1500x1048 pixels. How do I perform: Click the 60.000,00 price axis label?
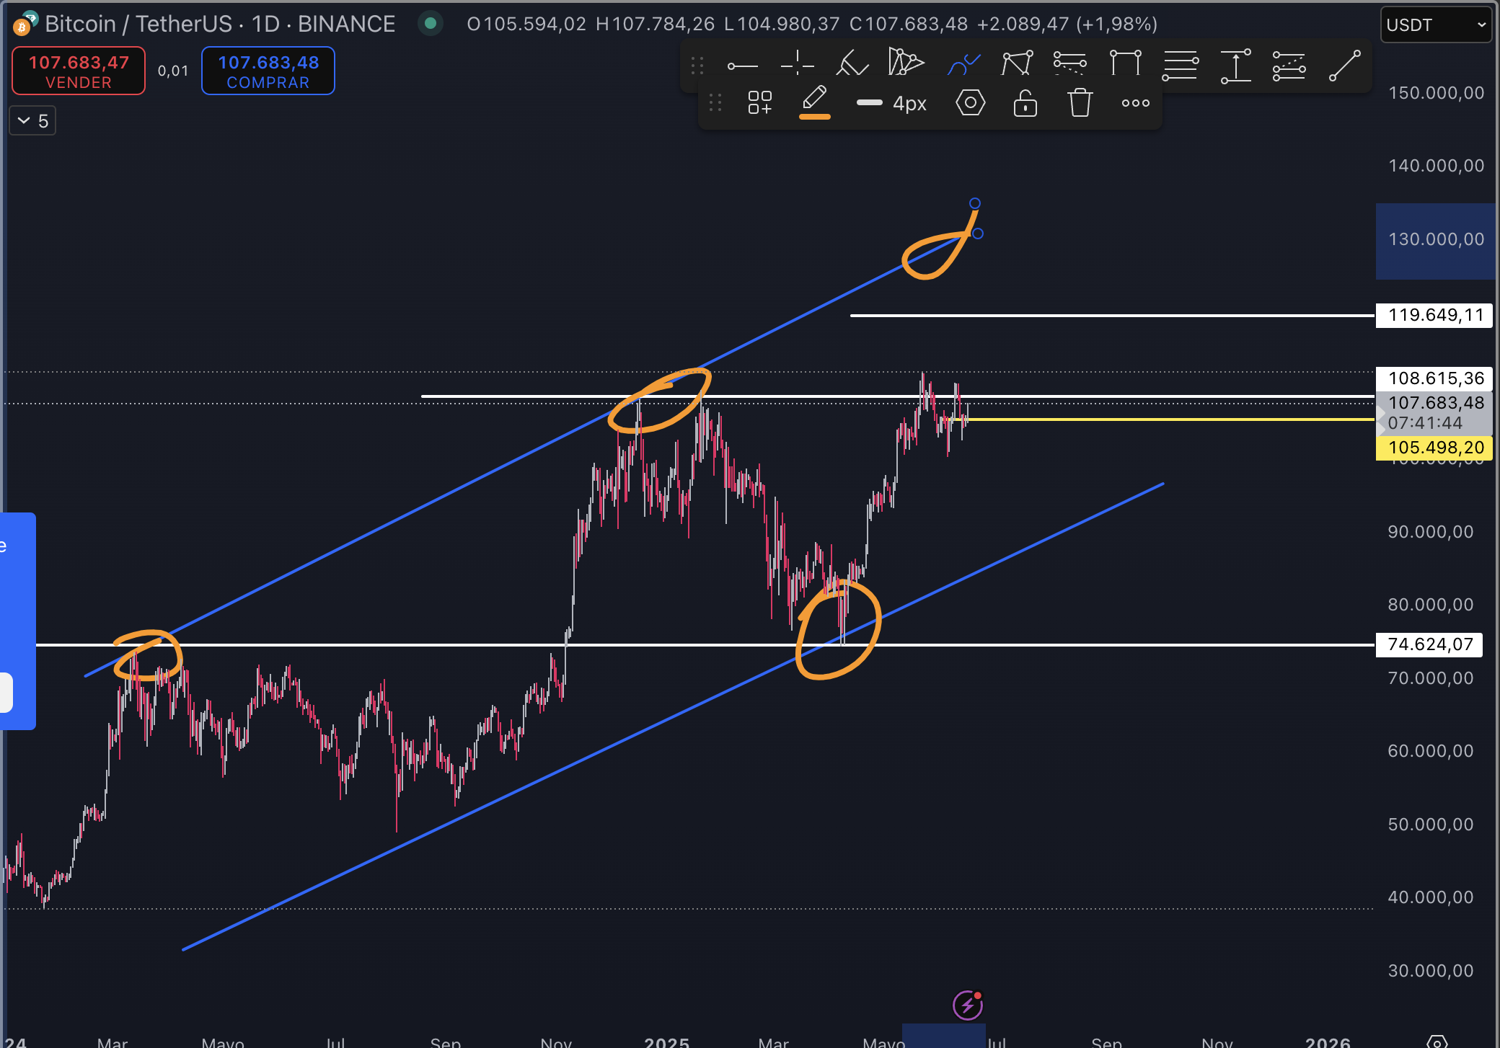coord(1430,751)
